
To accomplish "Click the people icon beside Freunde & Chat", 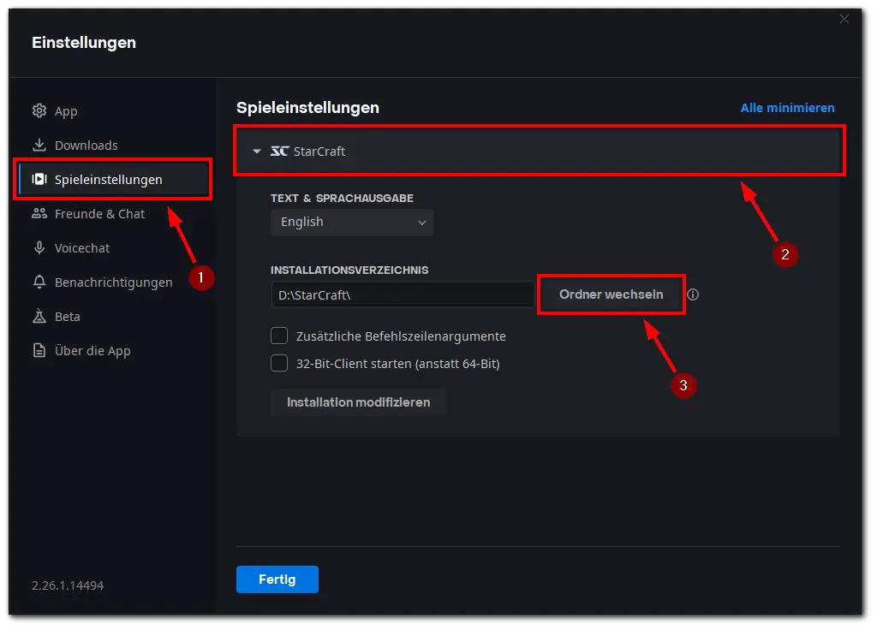I will pyautogui.click(x=39, y=213).
